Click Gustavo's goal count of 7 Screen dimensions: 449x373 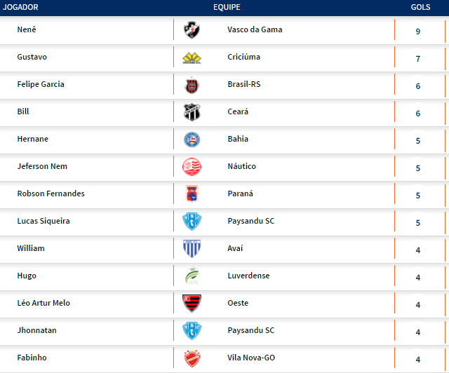(417, 59)
